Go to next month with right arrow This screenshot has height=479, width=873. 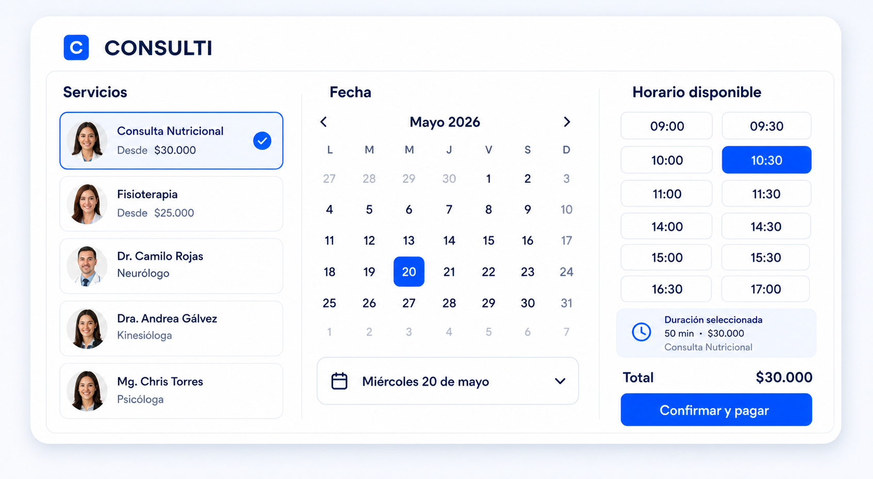click(x=567, y=122)
